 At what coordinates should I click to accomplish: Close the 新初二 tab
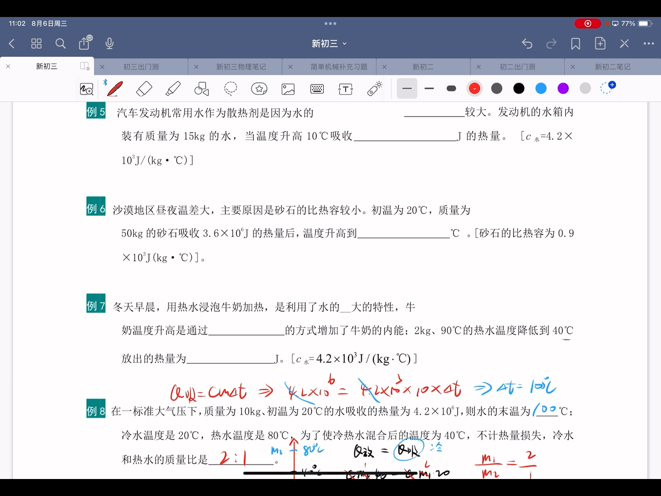tap(384, 67)
